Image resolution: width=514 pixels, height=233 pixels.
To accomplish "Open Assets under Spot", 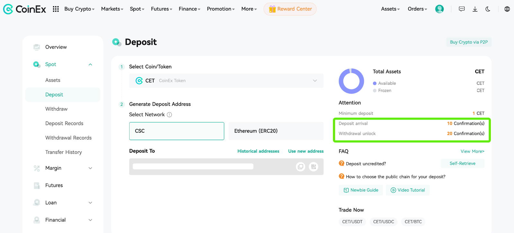I will coord(53,80).
